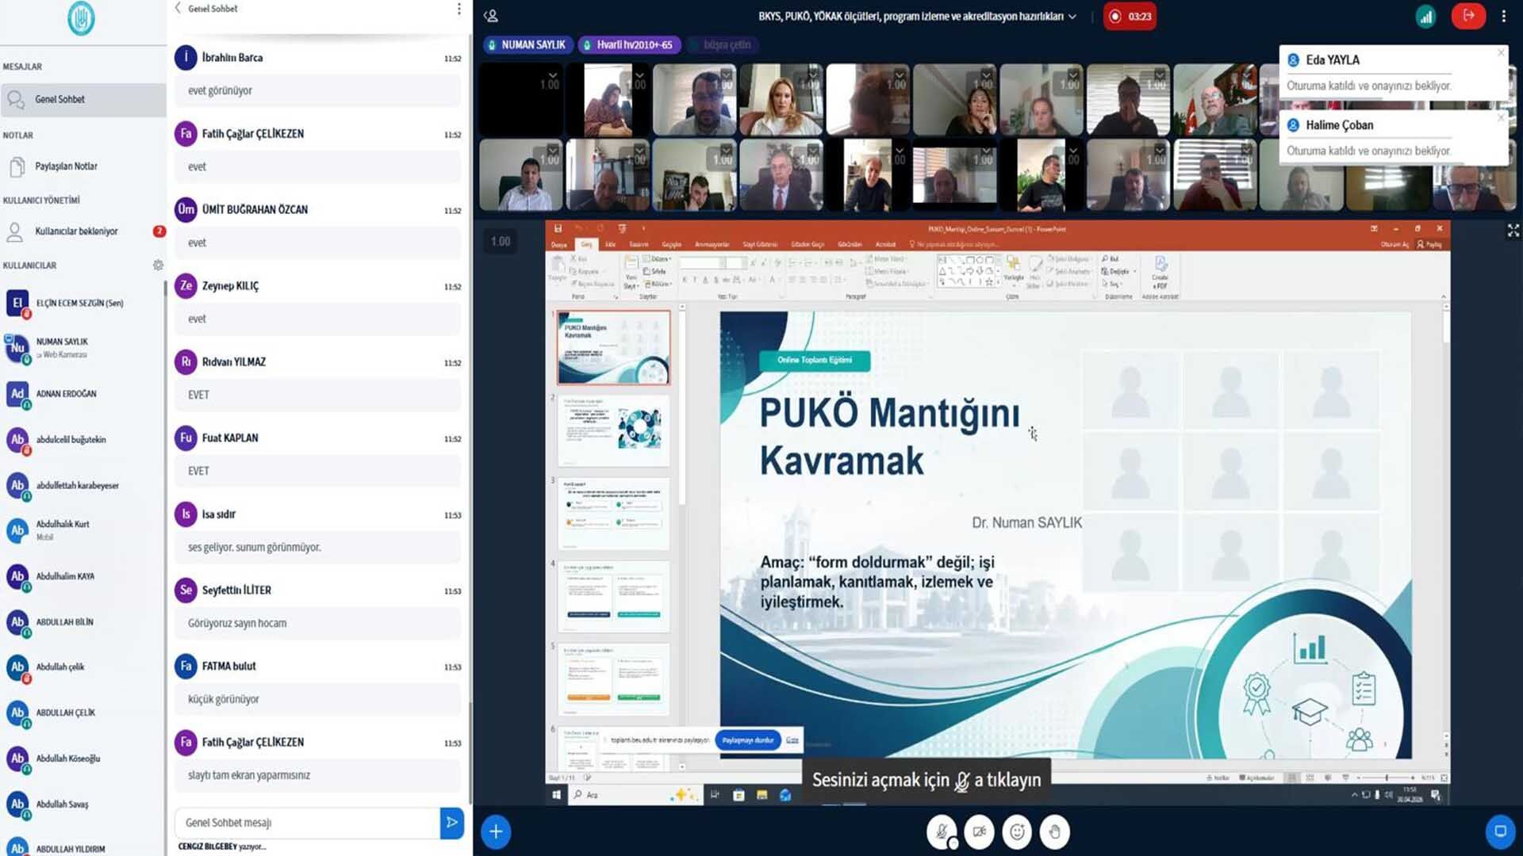Toggle webcam sharing
1523x856 pixels.
coord(980,831)
